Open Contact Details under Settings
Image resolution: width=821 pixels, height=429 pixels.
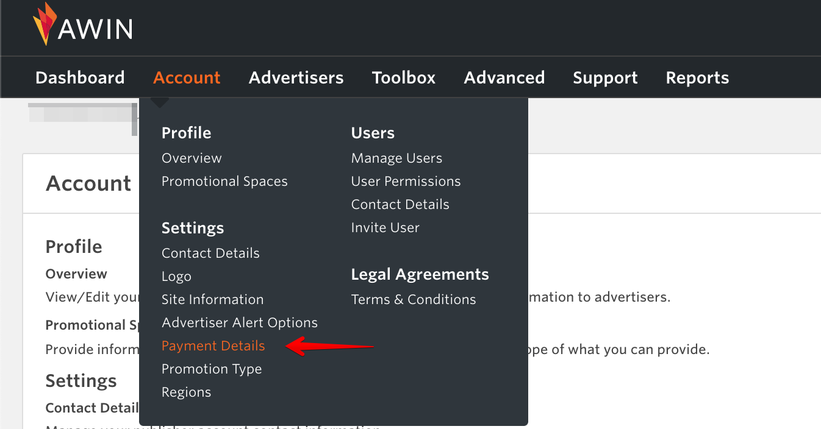[210, 253]
